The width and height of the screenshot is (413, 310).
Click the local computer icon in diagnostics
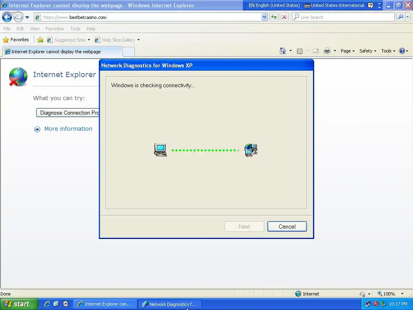point(161,150)
